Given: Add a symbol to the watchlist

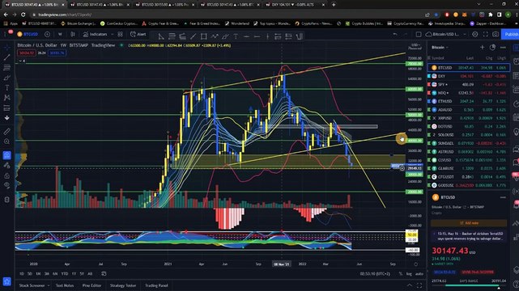Looking at the screenshot, I should click(x=482, y=47).
